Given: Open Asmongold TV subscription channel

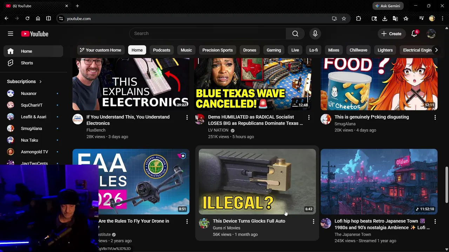Looking at the screenshot, I should pos(33,152).
